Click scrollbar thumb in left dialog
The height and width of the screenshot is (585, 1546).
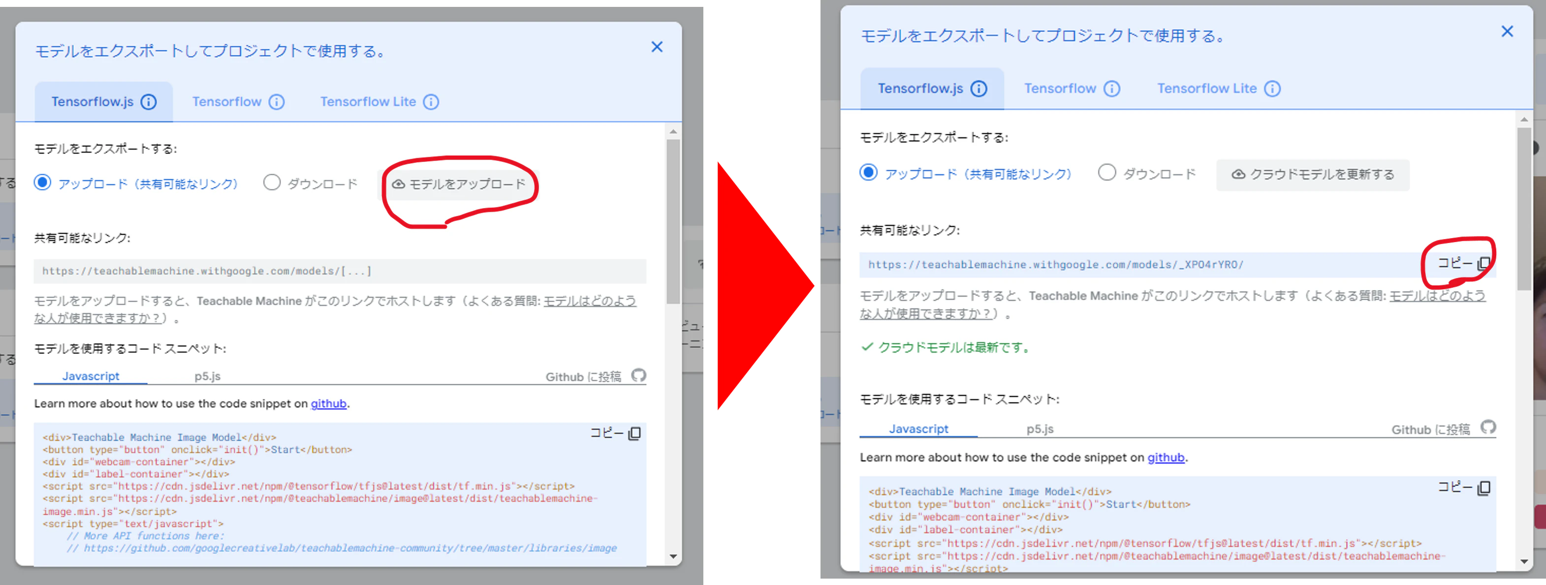click(673, 221)
